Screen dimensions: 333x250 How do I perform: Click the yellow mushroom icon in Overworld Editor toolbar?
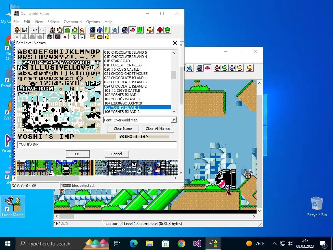[x=150, y=30]
